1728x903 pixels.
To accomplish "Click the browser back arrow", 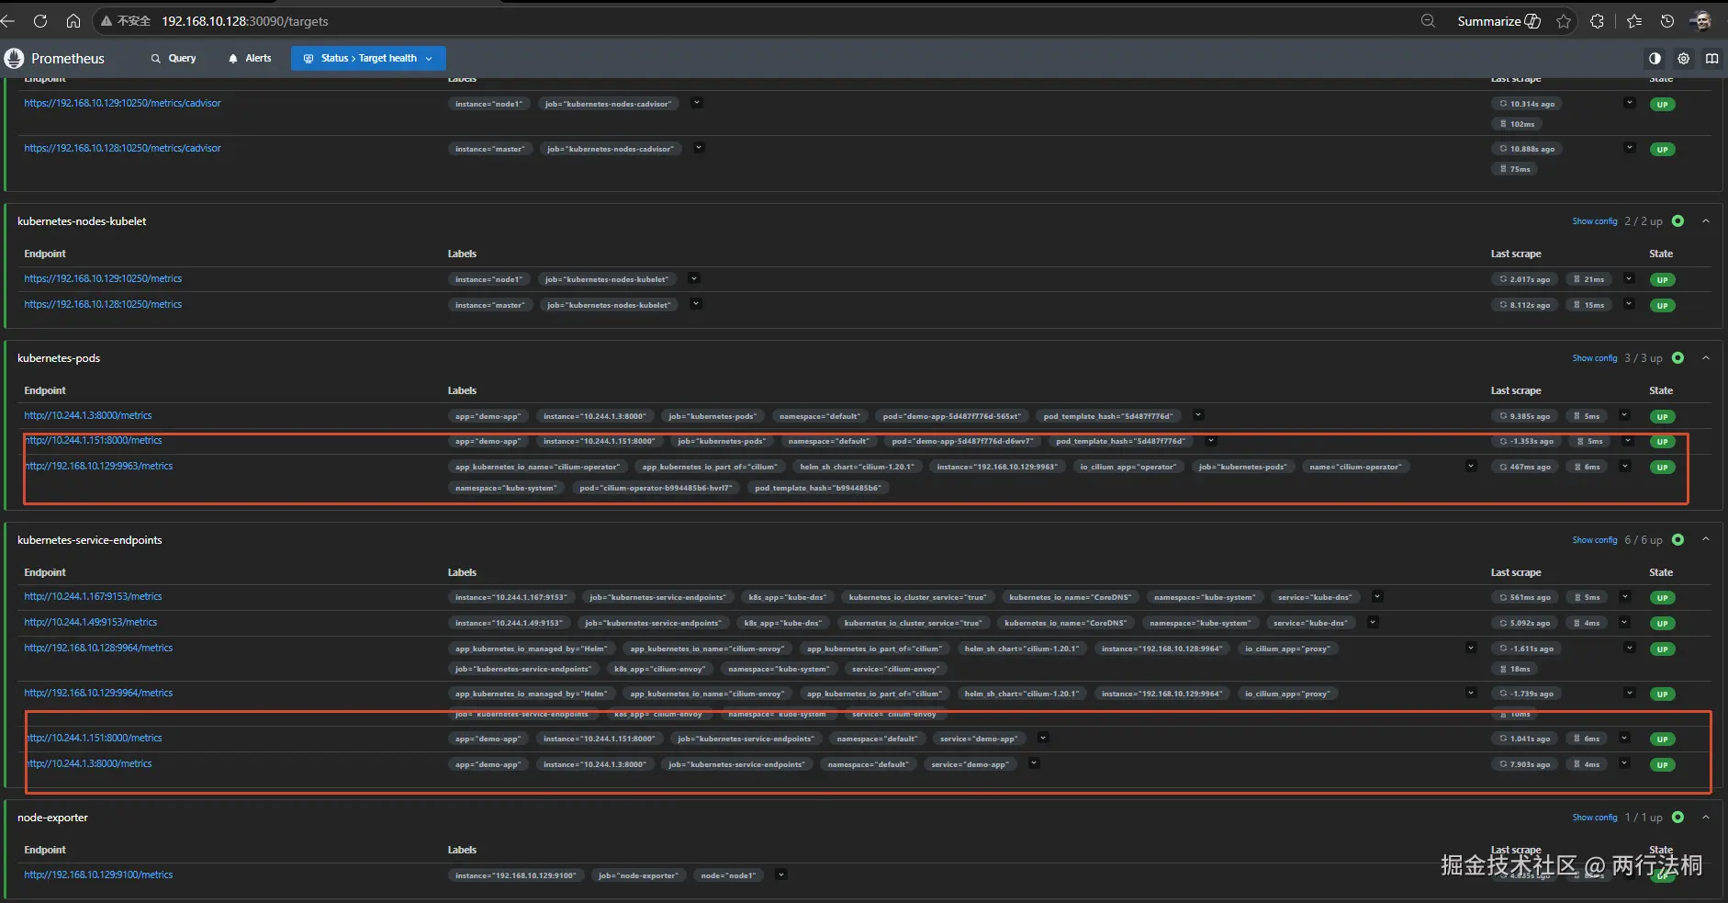I will (x=8, y=20).
